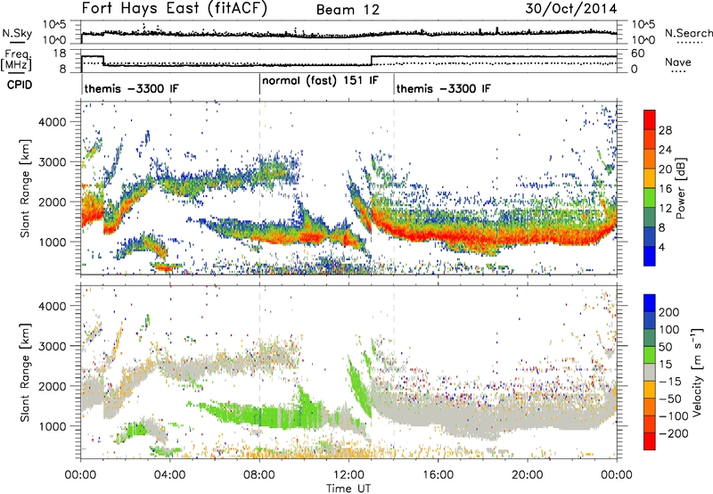Click the CPID marker line before 'normal (fast)'
This screenshot has width=713, height=494.
(x=259, y=84)
